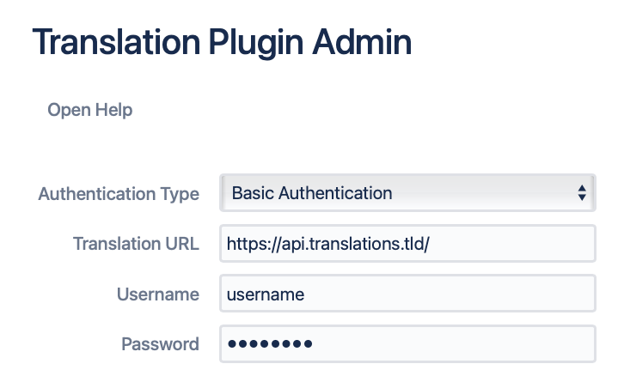This screenshot has height=370, width=618.
Task: Select the 'Basic Authentication' text in the combo box
Action: [312, 193]
